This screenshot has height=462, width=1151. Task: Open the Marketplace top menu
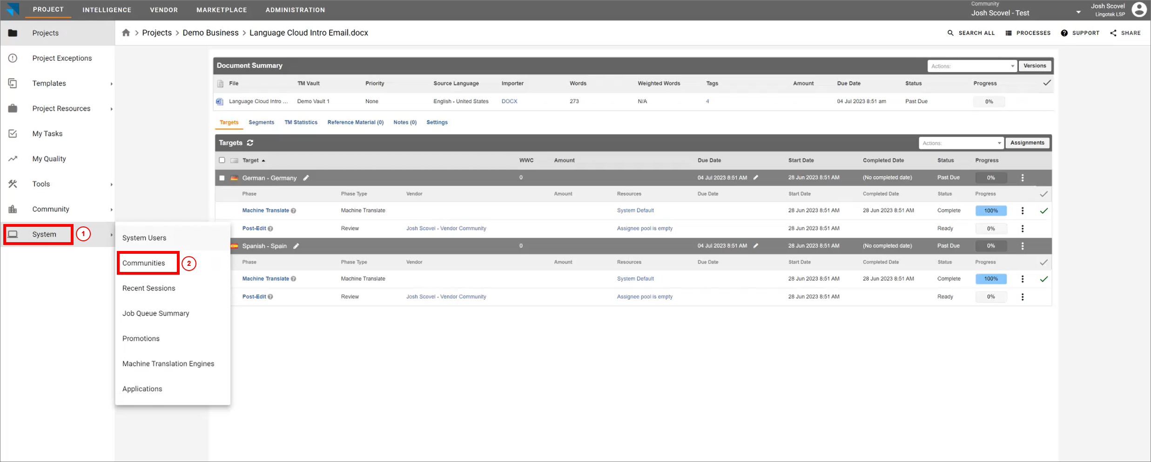222,10
